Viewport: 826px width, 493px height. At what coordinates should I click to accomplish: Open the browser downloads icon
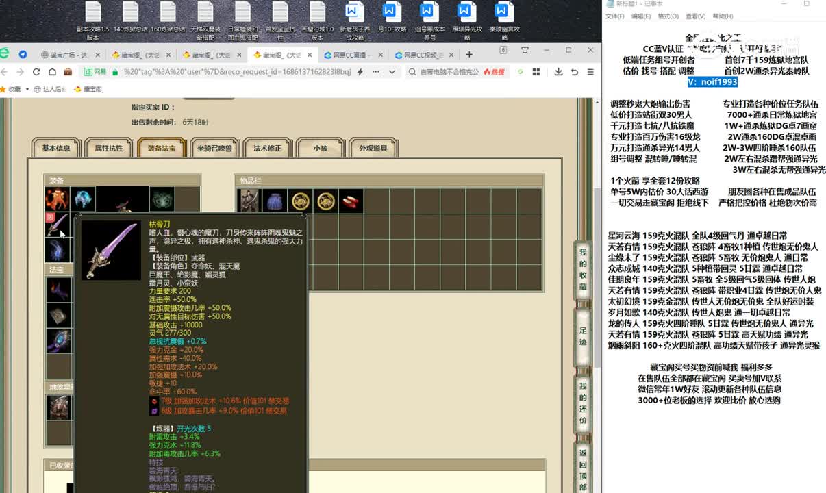[x=558, y=72]
